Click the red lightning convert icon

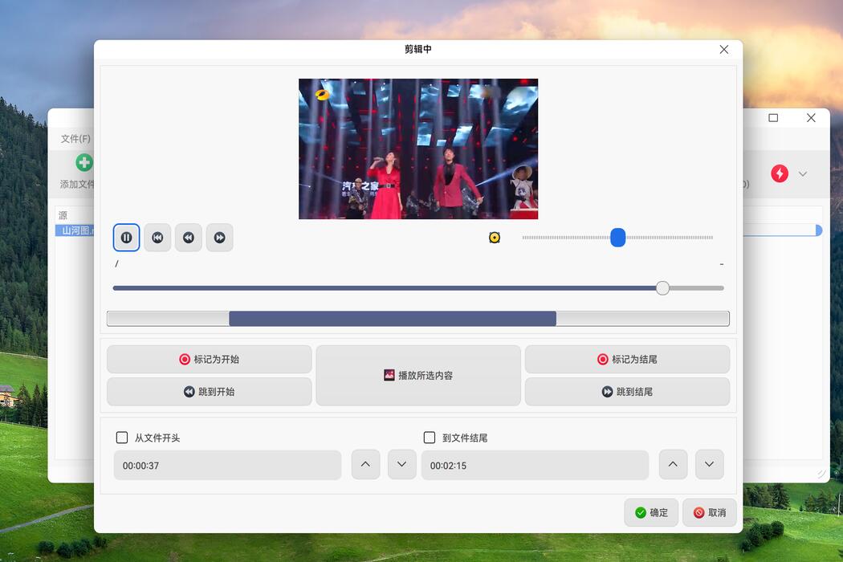(780, 173)
